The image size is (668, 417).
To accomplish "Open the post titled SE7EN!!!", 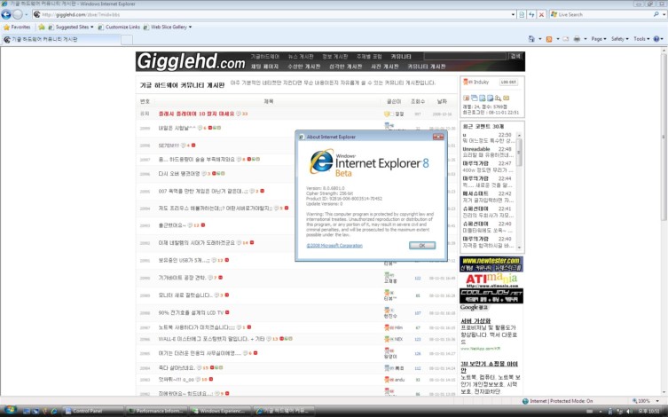I will [169, 146].
